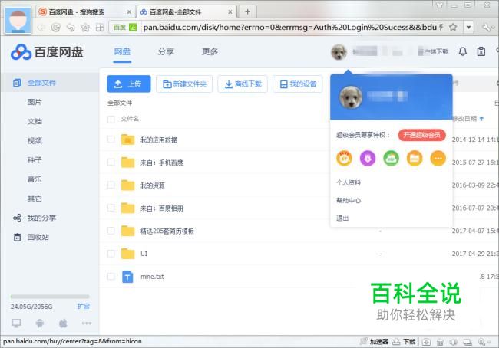The width and height of the screenshot is (499, 348).
Task: Check the 我的资源 row checkbox
Action: point(111,185)
